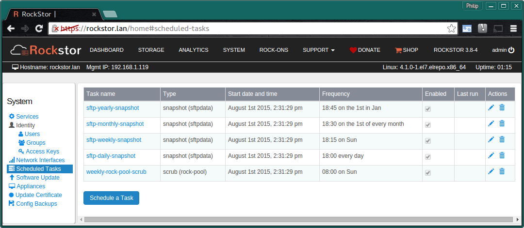Open the sftp-yearly-snapshot task link
The image size is (524, 228).
[x=113, y=107]
